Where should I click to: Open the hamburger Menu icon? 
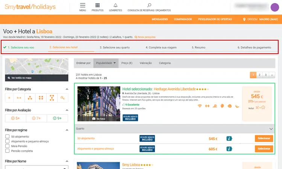83,6
